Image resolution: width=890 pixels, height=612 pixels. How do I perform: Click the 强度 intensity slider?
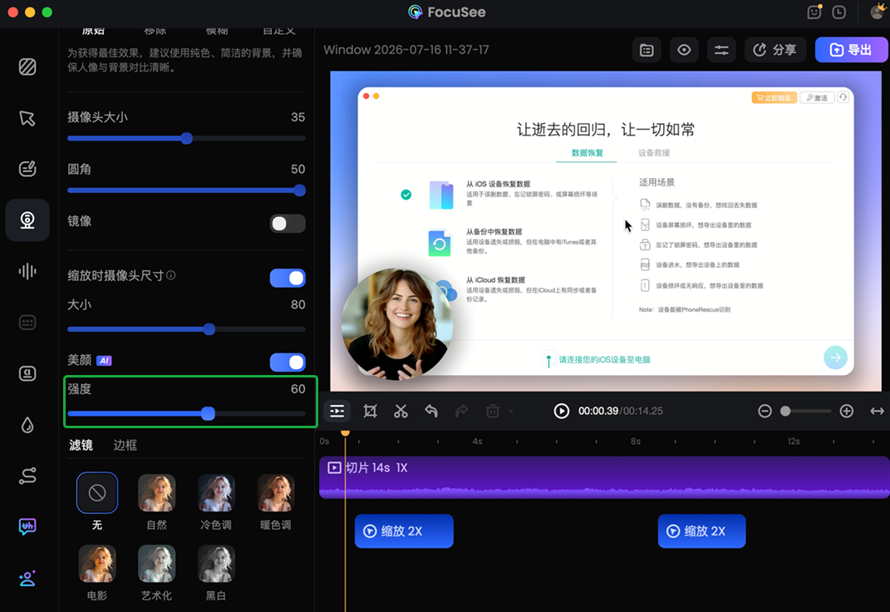pos(186,414)
